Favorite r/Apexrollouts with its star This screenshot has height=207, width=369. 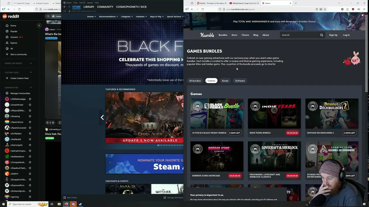tap(30, 122)
